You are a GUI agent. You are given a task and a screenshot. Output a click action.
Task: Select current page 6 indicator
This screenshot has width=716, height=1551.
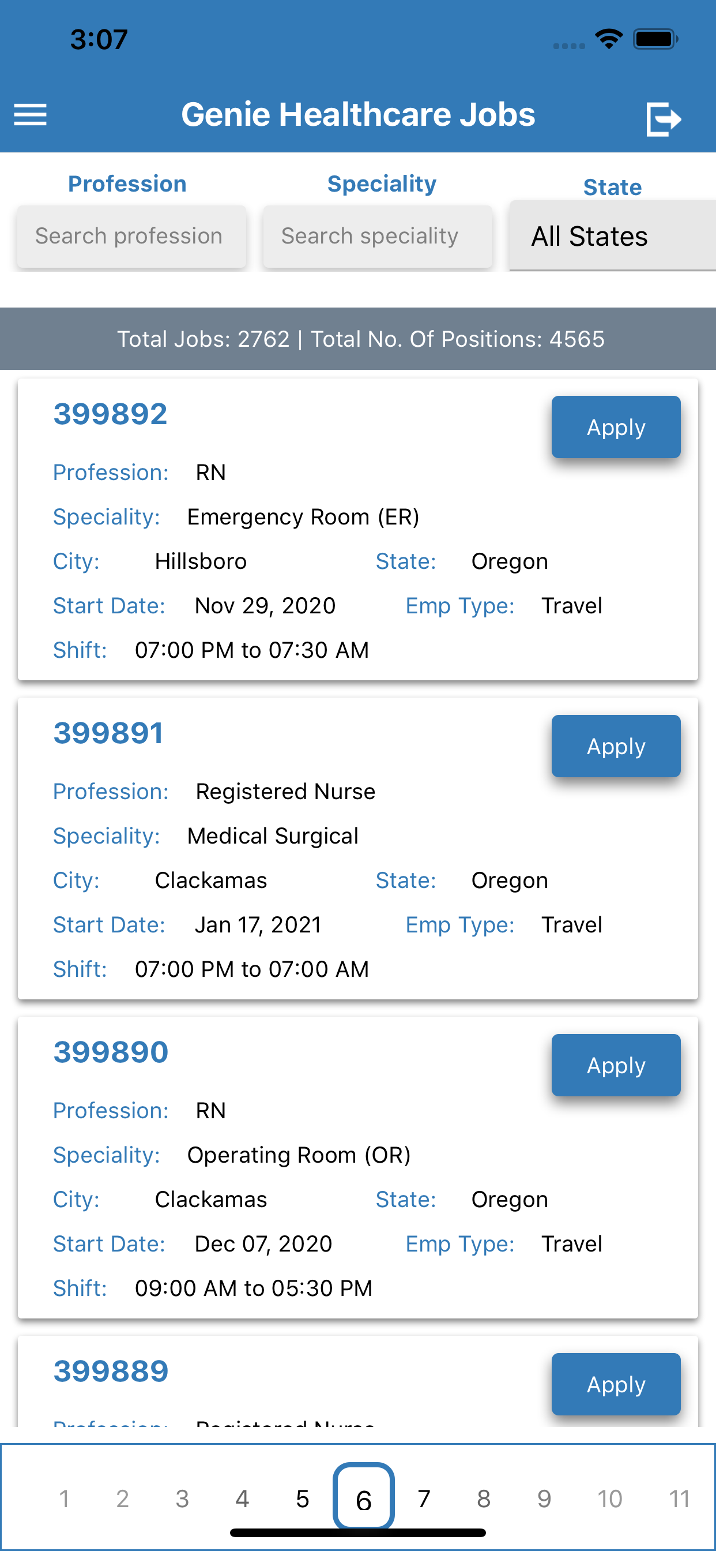(x=363, y=1496)
